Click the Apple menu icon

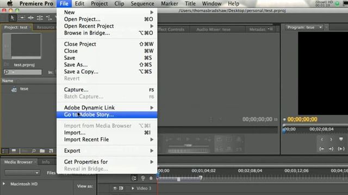point(10,4)
